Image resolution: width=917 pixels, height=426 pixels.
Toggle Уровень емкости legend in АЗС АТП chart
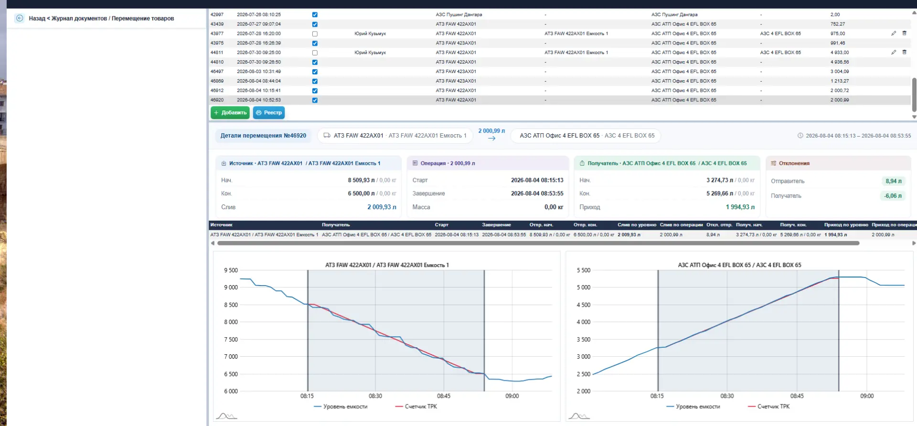pyautogui.click(x=693, y=406)
